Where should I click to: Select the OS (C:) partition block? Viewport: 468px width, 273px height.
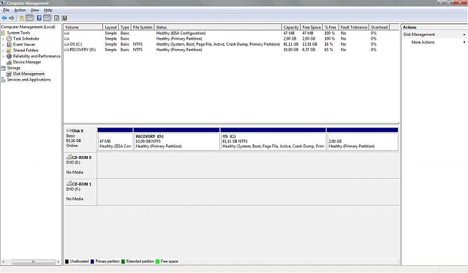click(x=273, y=141)
